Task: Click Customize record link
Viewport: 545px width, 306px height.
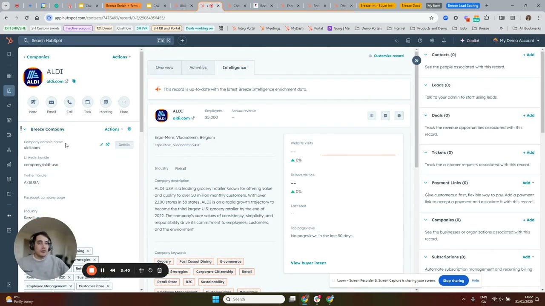Action: click(x=386, y=56)
